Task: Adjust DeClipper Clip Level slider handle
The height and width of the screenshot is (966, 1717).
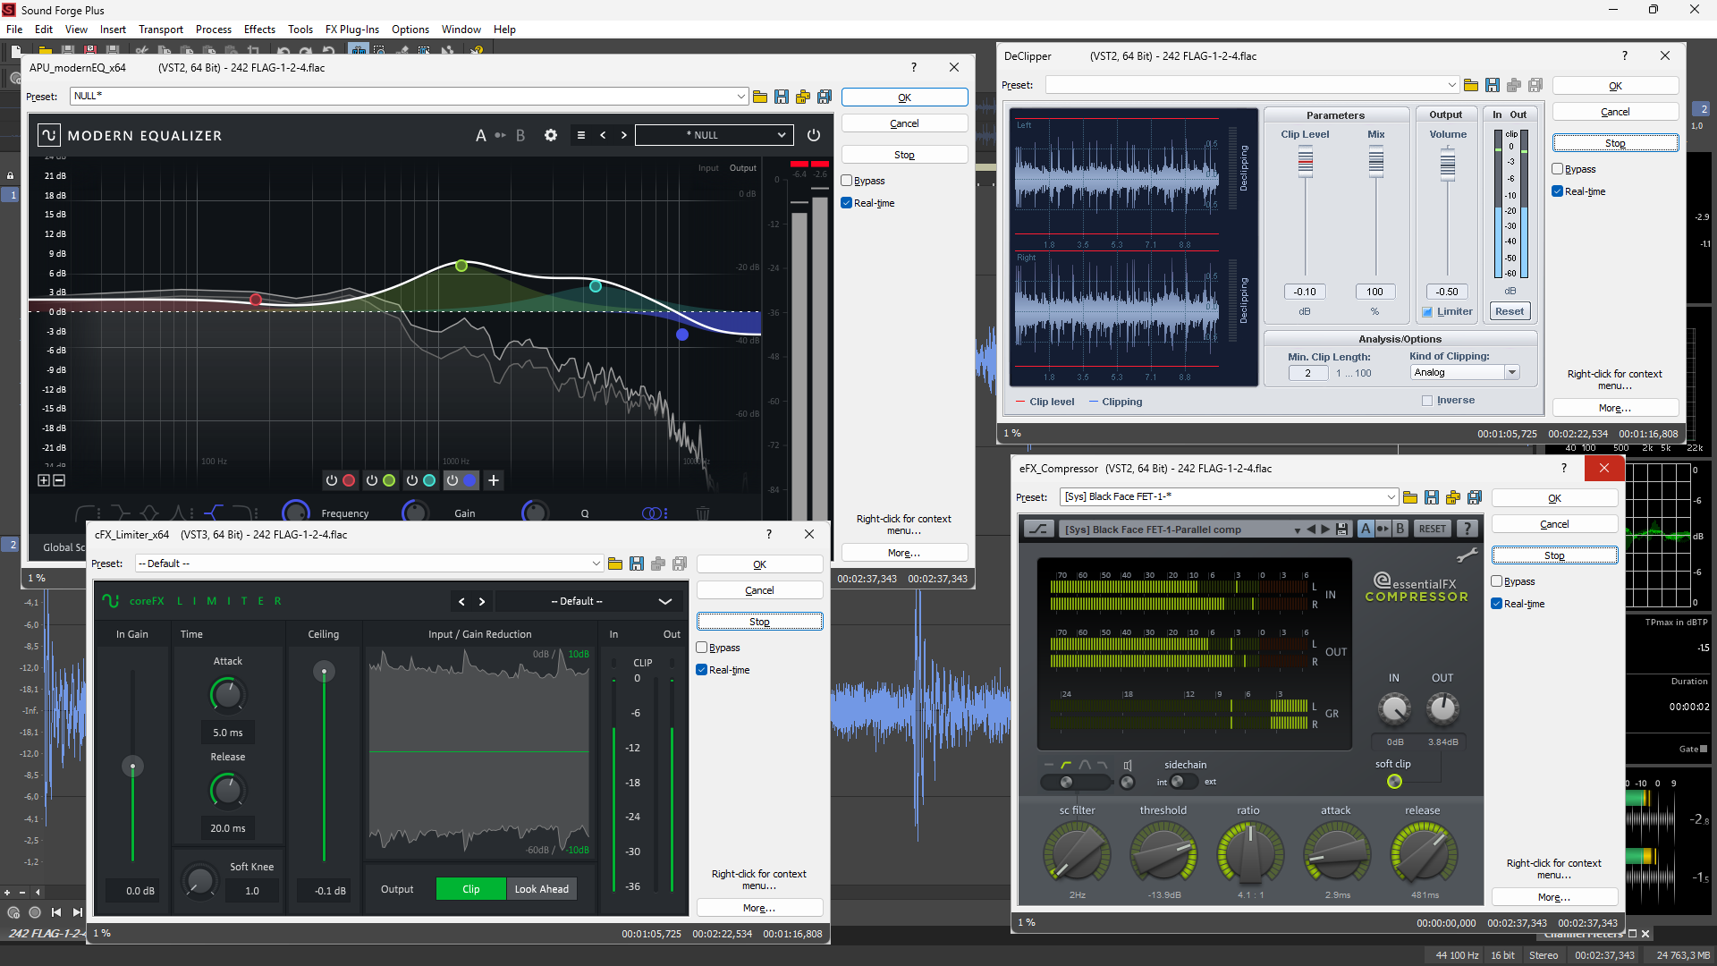Action: [x=1306, y=161]
